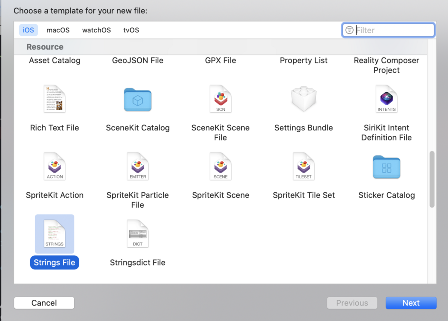
Task: Switch to the macOS tab
Action: (x=58, y=30)
